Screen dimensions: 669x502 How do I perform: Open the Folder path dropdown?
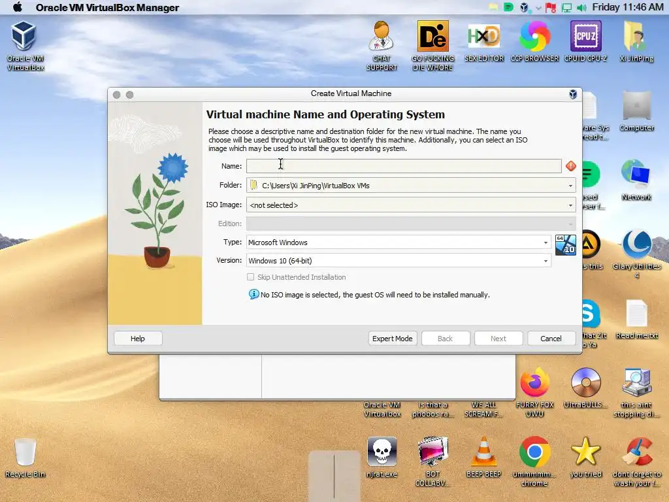point(411,185)
